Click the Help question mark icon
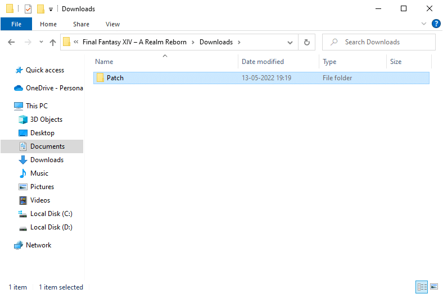The height and width of the screenshot is (294, 443). [436, 24]
